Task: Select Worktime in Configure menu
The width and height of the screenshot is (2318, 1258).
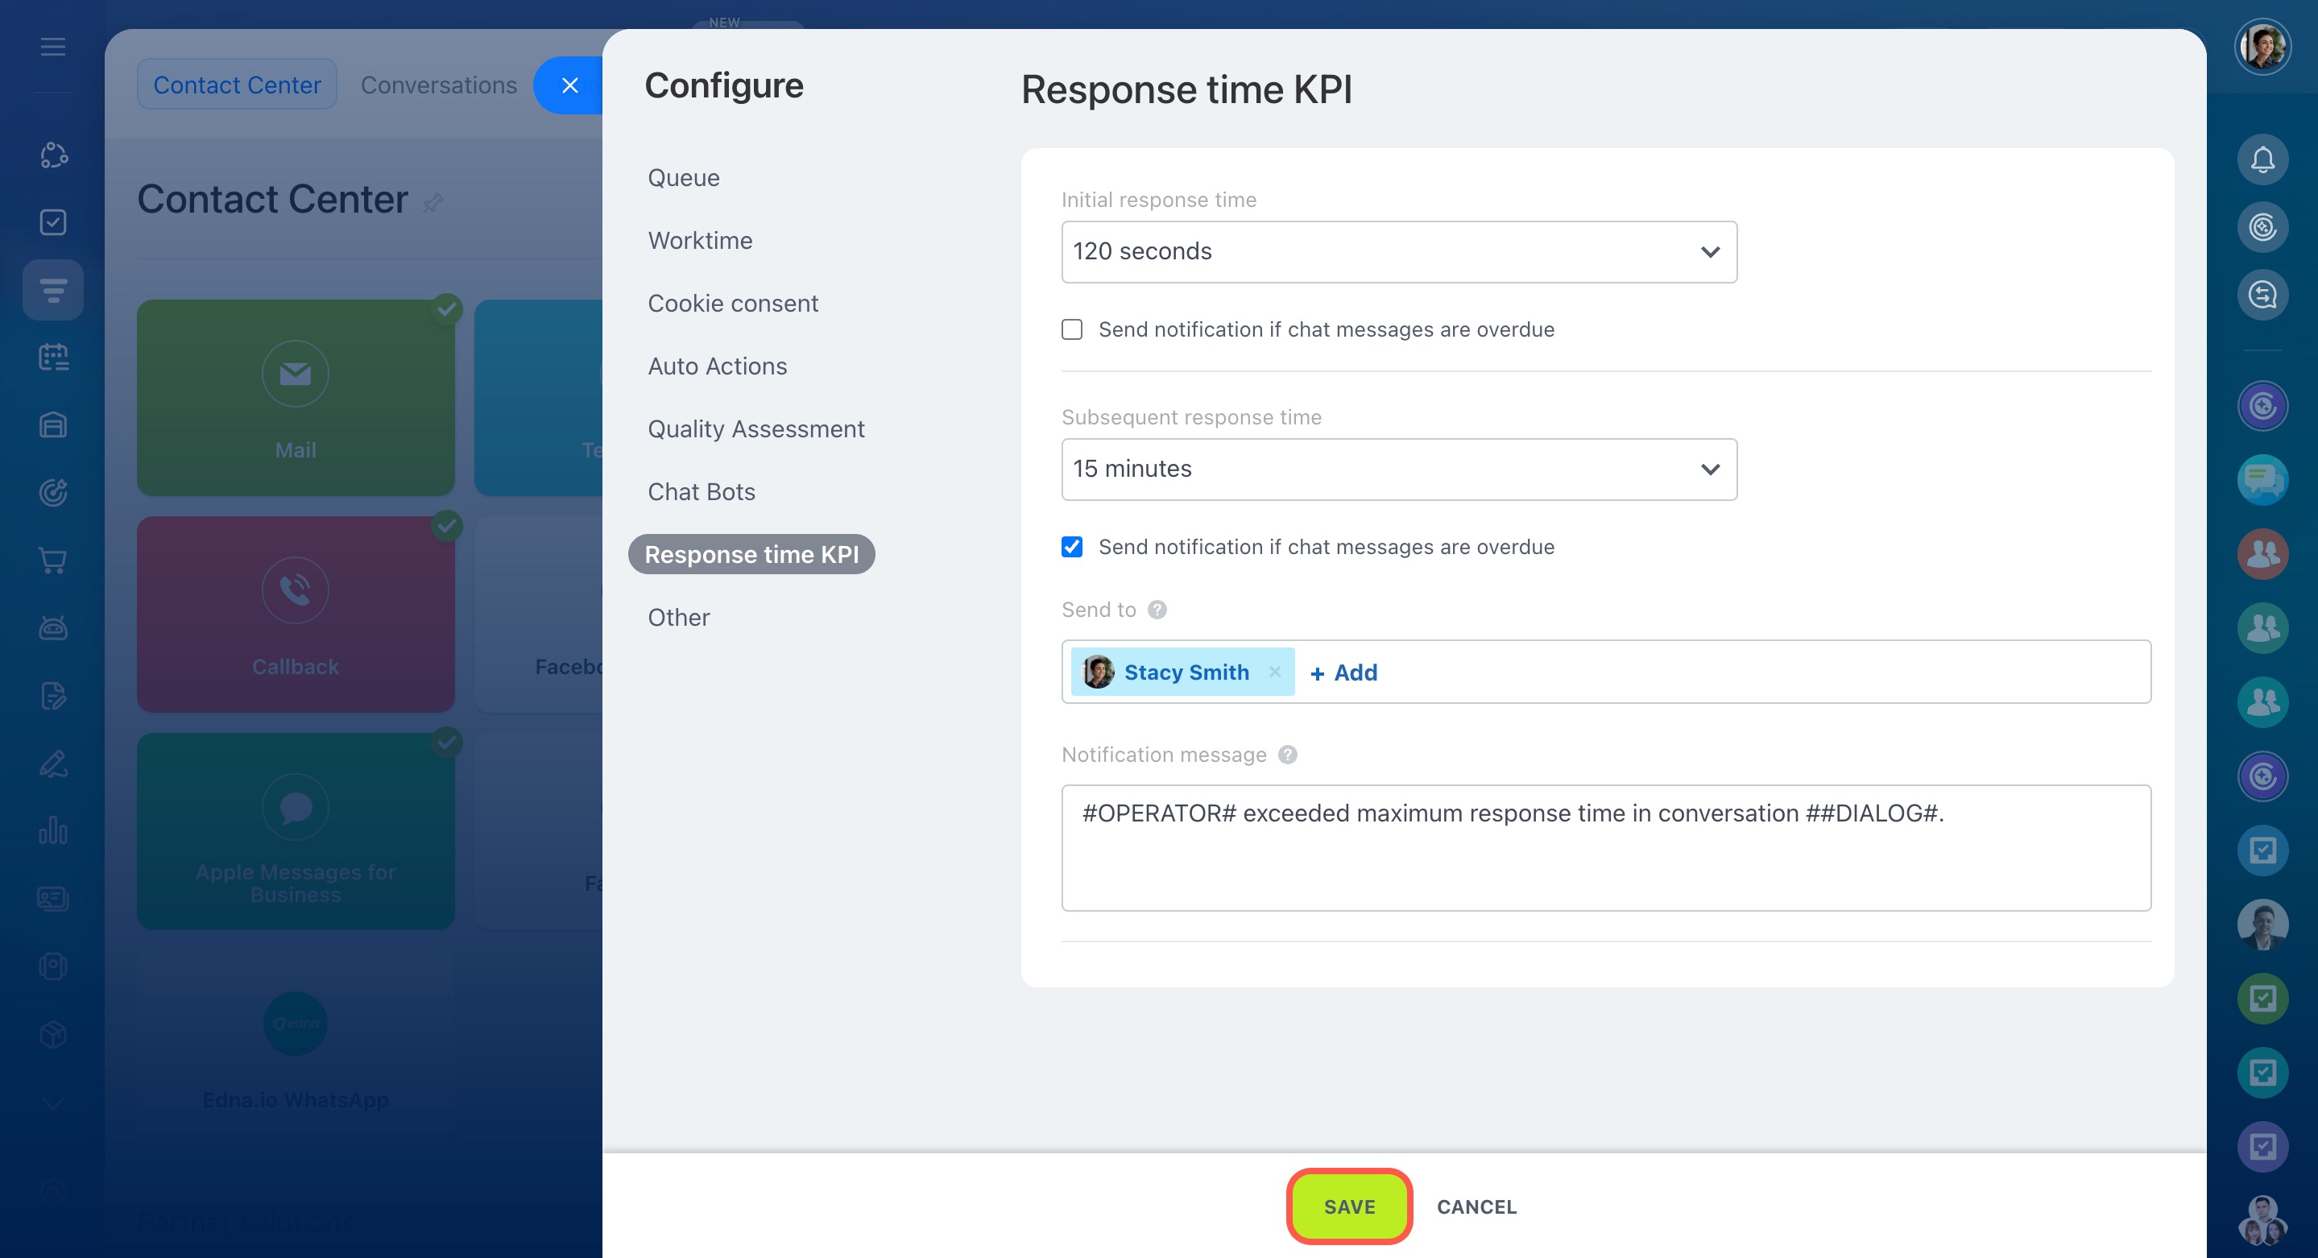Action: coord(700,240)
